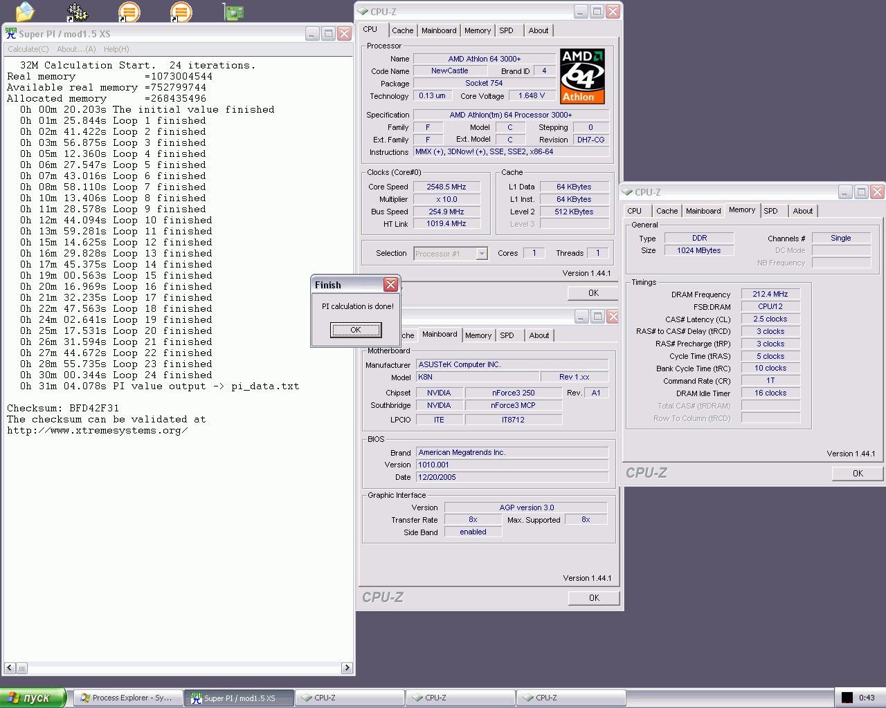This screenshot has height=708, width=886.
Task: Click the CAS# Latency value 2.5 clocks
Action: [770, 319]
